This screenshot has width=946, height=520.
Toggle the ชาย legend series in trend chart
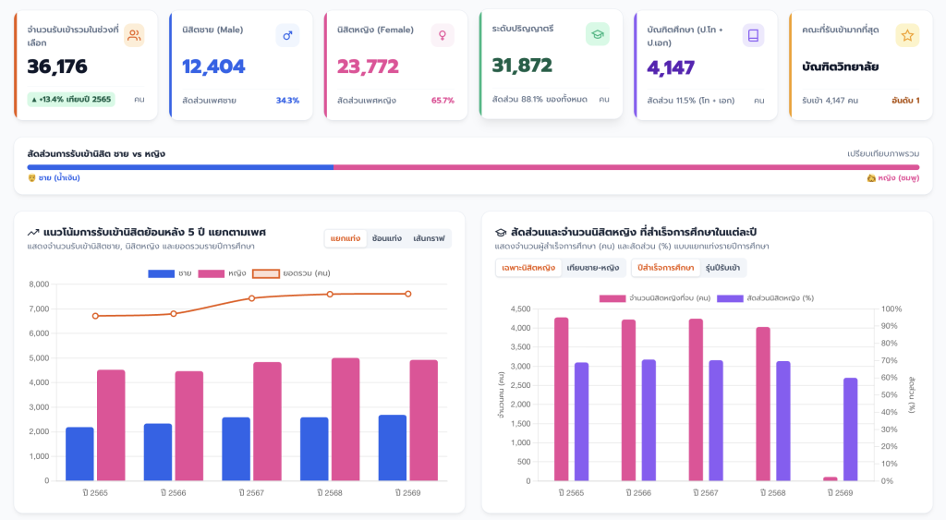pos(170,273)
